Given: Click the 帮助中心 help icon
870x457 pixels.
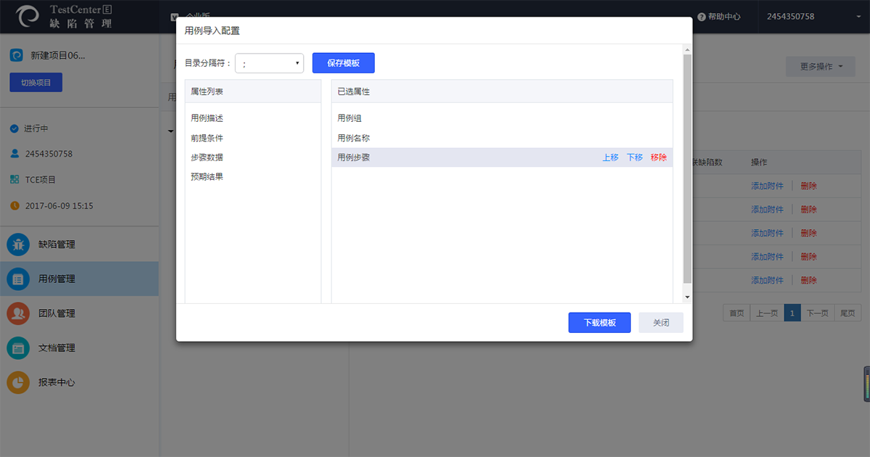Looking at the screenshot, I should [x=701, y=17].
